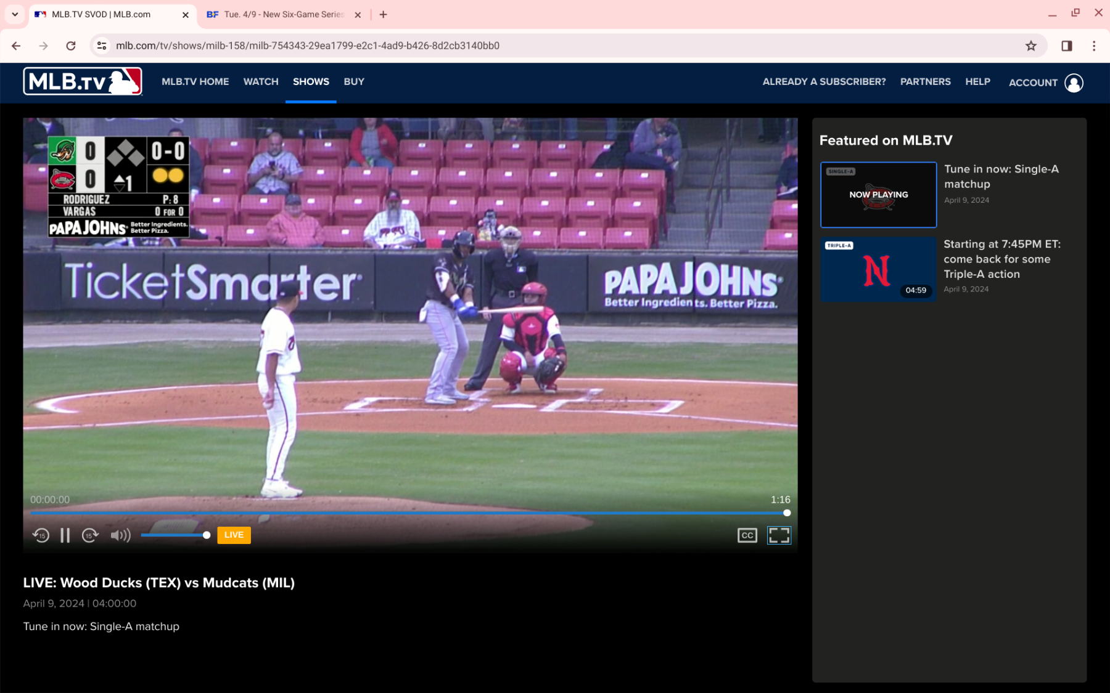The width and height of the screenshot is (1110, 693).
Task: Jump to LIVE in the player
Action: coord(234,535)
